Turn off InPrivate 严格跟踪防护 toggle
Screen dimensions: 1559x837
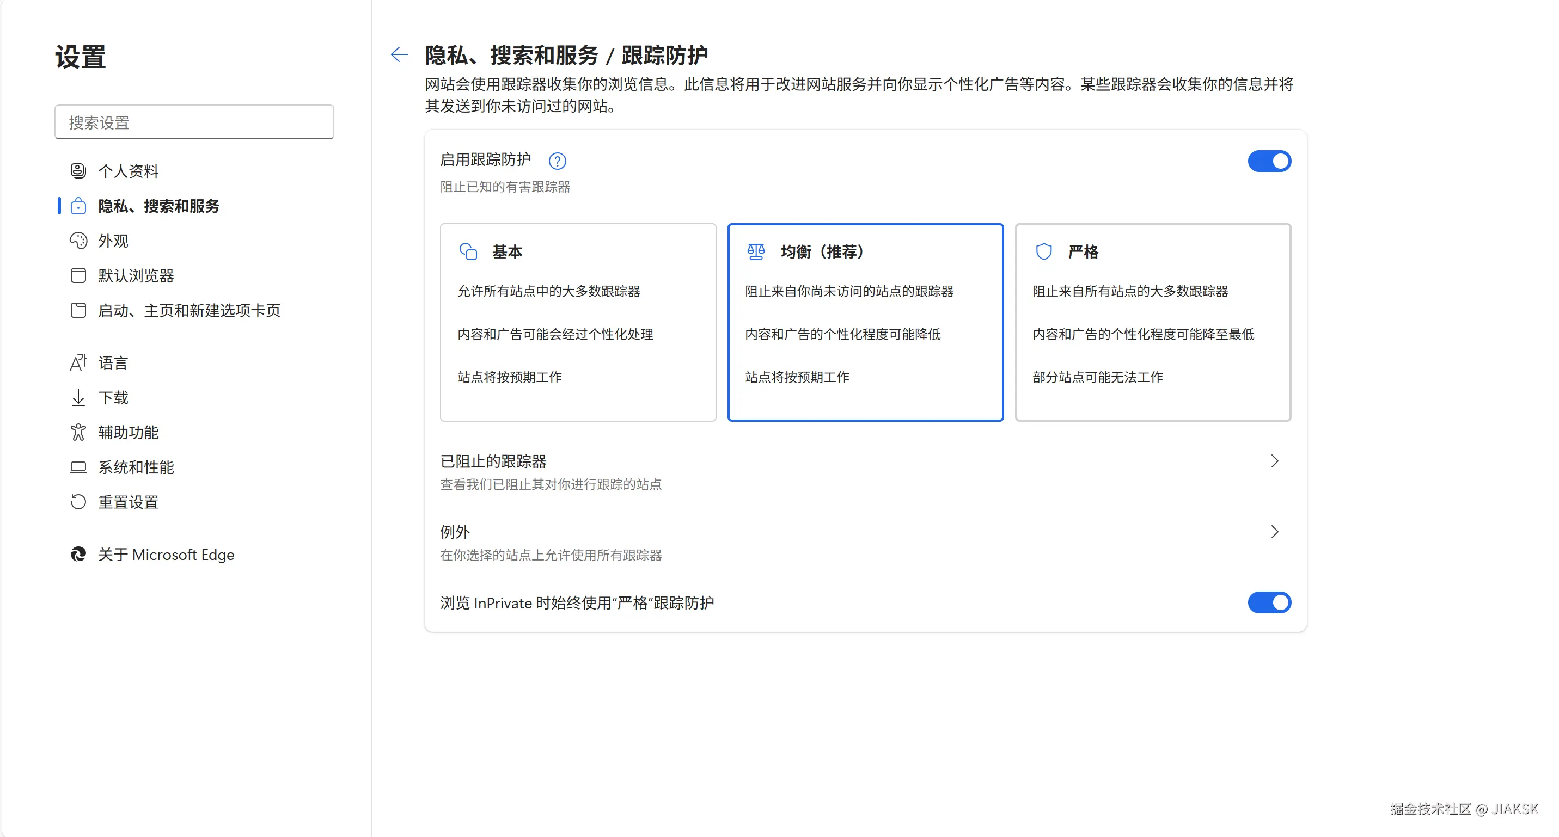[x=1269, y=602]
